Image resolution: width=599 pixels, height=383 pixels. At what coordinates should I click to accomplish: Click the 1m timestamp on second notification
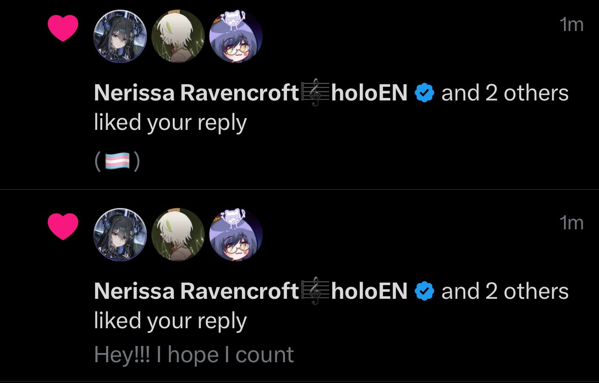(x=572, y=223)
